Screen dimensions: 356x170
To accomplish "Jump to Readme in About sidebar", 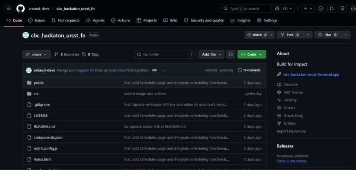I will click(x=291, y=85).
